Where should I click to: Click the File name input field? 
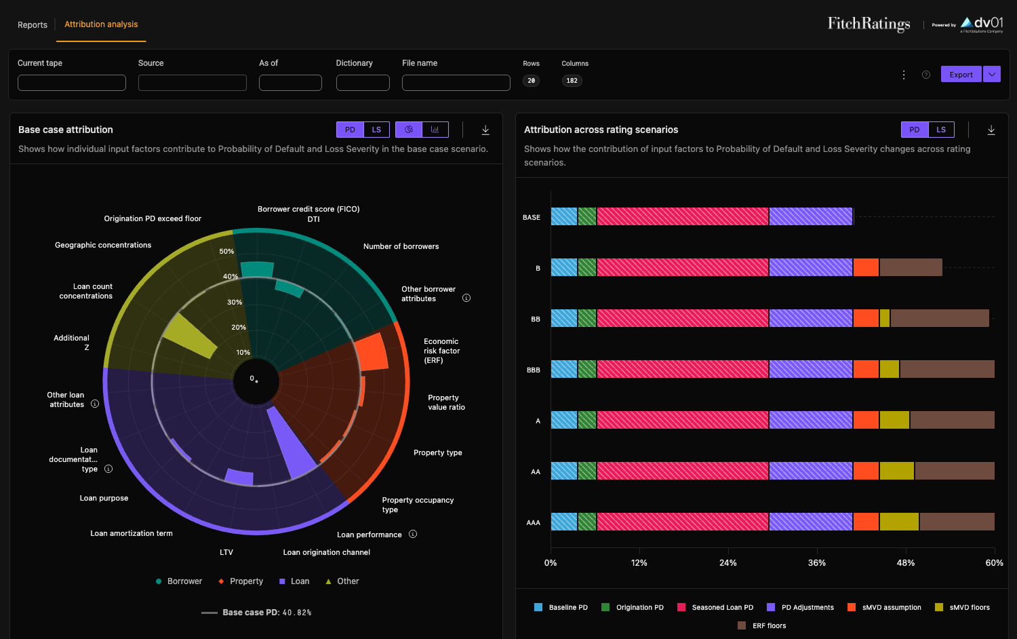(456, 83)
